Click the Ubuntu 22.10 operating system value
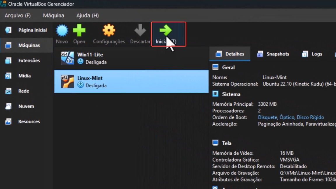 299,84
